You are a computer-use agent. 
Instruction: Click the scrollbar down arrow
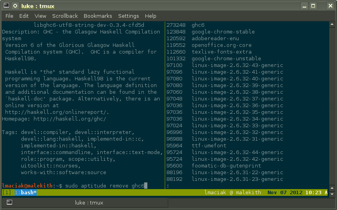click(x=332, y=193)
